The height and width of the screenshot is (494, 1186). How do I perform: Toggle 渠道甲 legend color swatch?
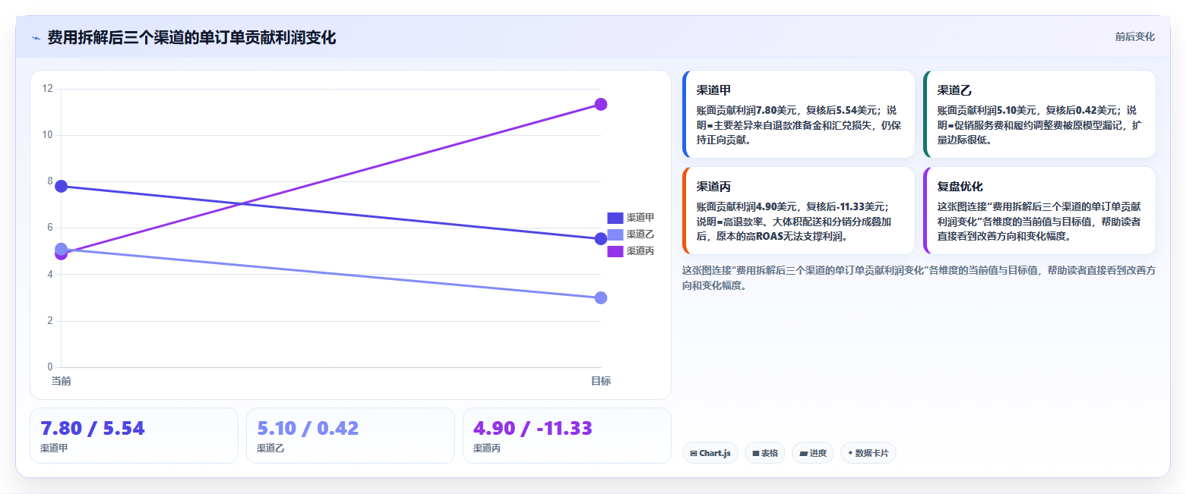[615, 218]
